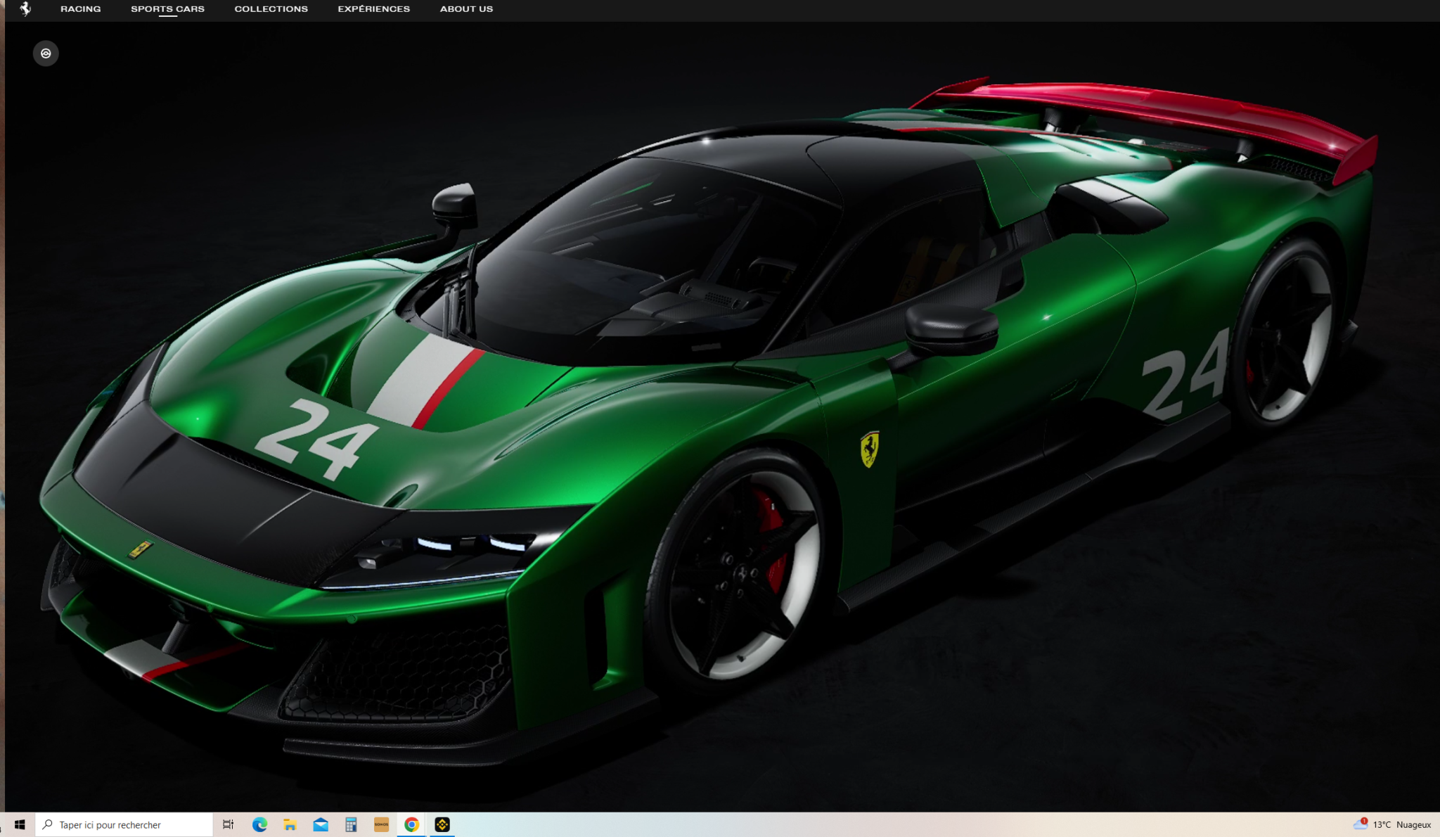1440x837 pixels.
Task: Open the Racing menu
Action: [81, 9]
